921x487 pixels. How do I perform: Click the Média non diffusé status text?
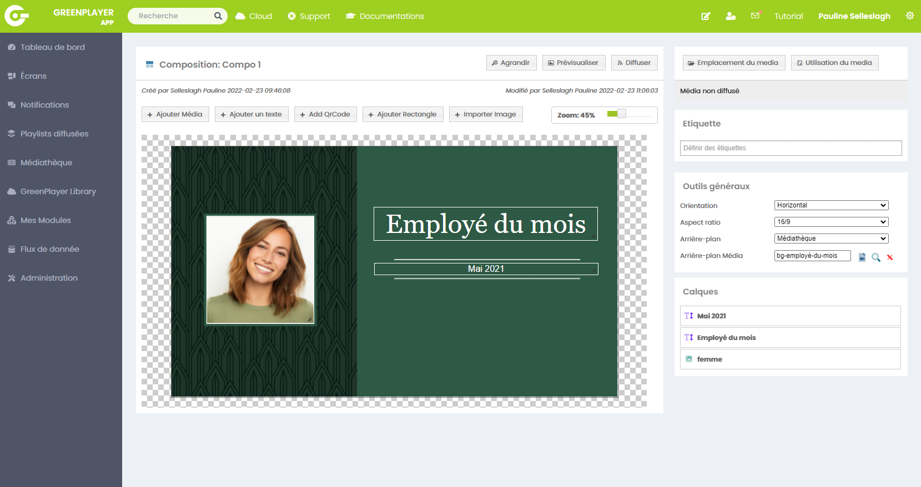pyautogui.click(x=709, y=91)
